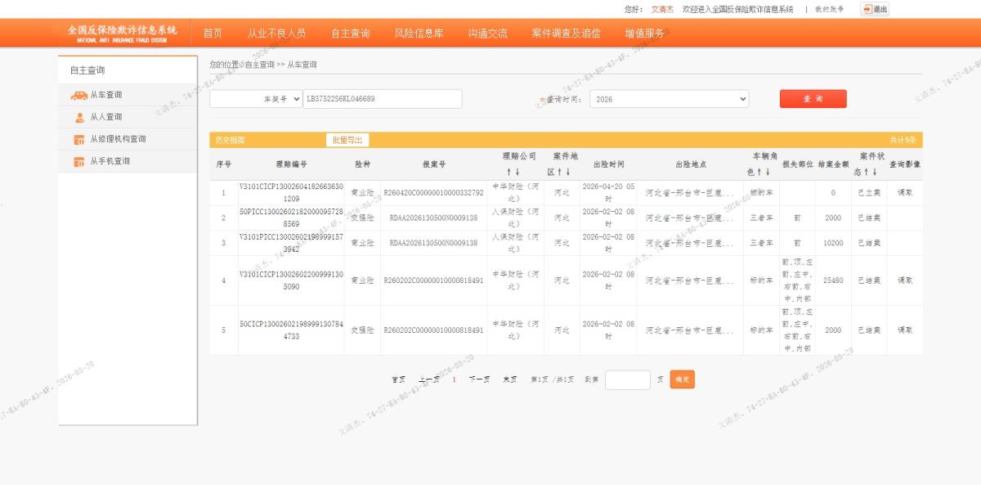The width and height of the screenshot is (981, 485).
Task: Click 历史赔案 section header label
Action: click(x=230, y=140)
